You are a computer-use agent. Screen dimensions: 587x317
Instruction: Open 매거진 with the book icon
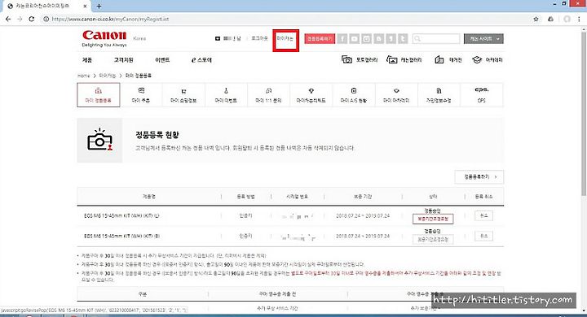[448, 59]
